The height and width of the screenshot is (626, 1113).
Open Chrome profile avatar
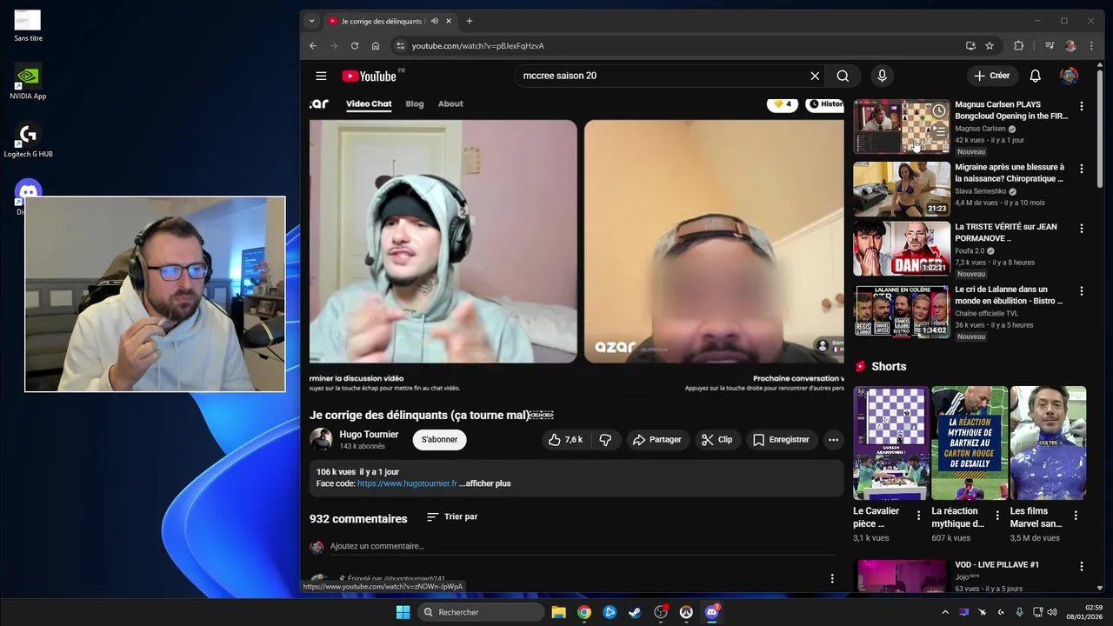tap(1070, 46)
